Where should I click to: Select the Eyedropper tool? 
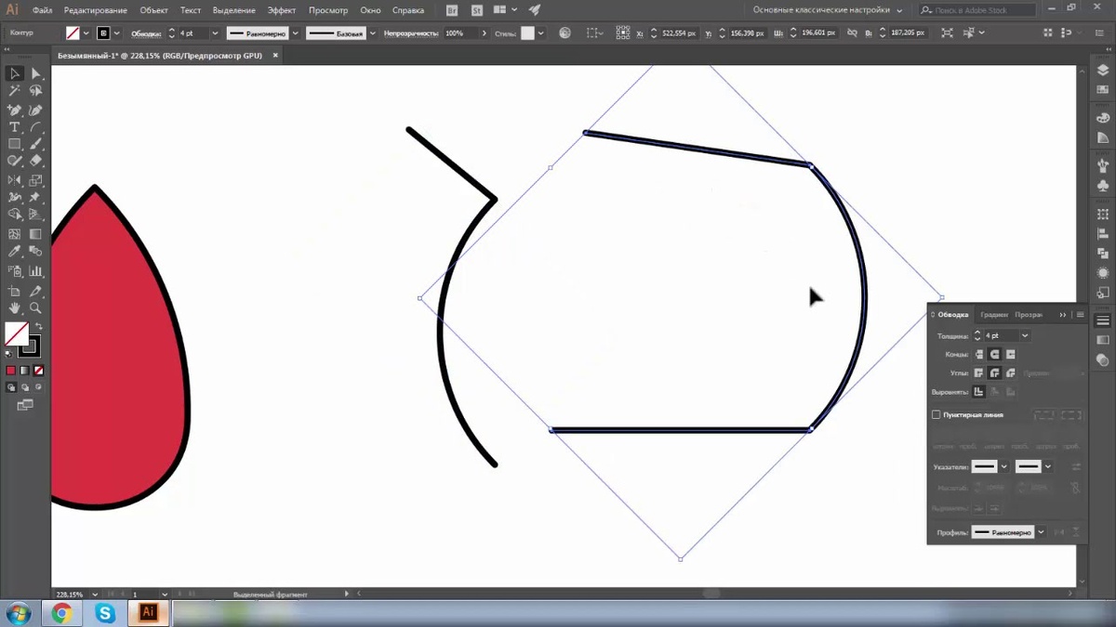click(x=15, y=252)
